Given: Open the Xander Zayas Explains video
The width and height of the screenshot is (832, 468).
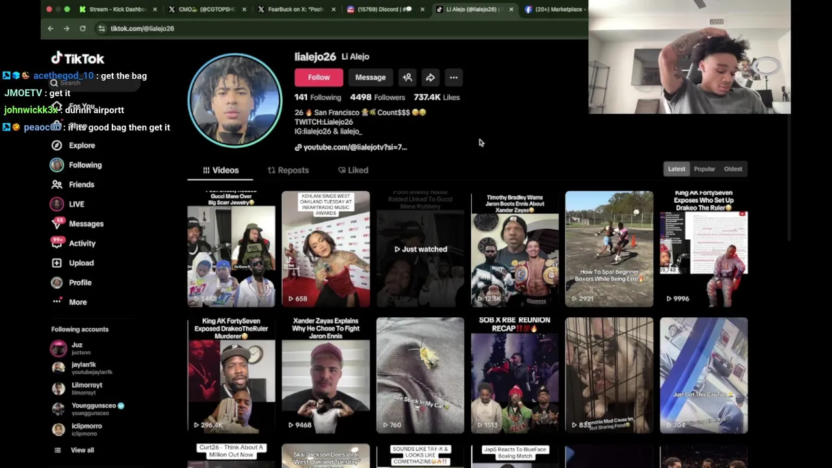Looking at the screenshot, I should point(326,375).
